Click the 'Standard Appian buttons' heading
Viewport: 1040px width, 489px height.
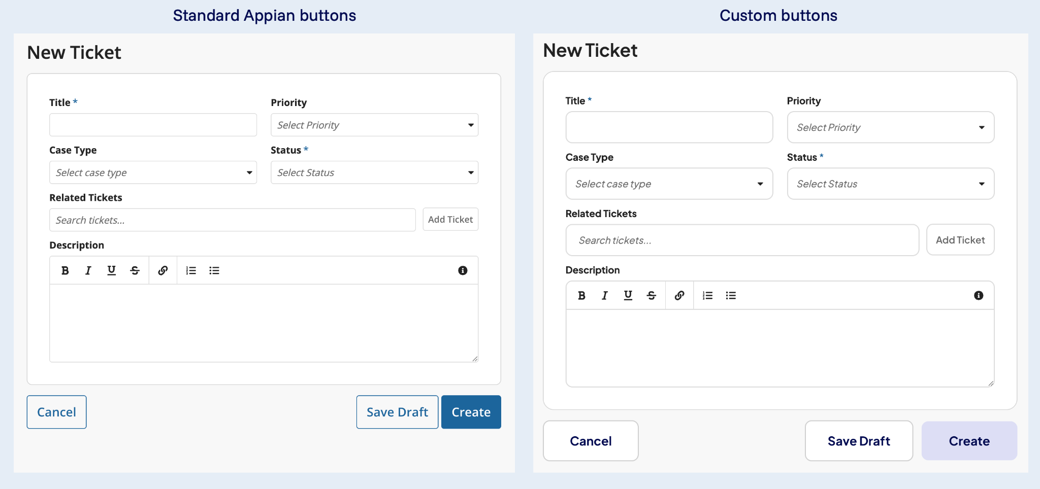pos(265,16)
